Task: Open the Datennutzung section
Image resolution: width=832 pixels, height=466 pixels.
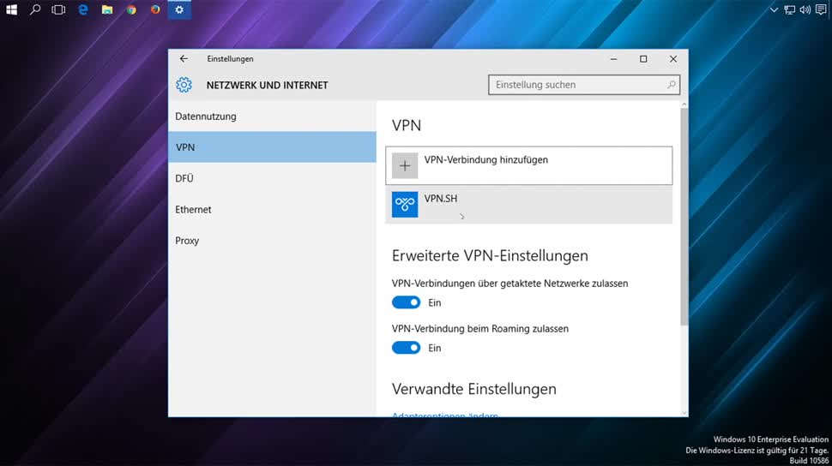Action: click(x=272, y=116)
